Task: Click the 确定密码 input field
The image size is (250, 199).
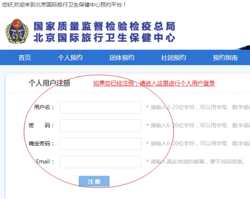Action: click(100, 144)
